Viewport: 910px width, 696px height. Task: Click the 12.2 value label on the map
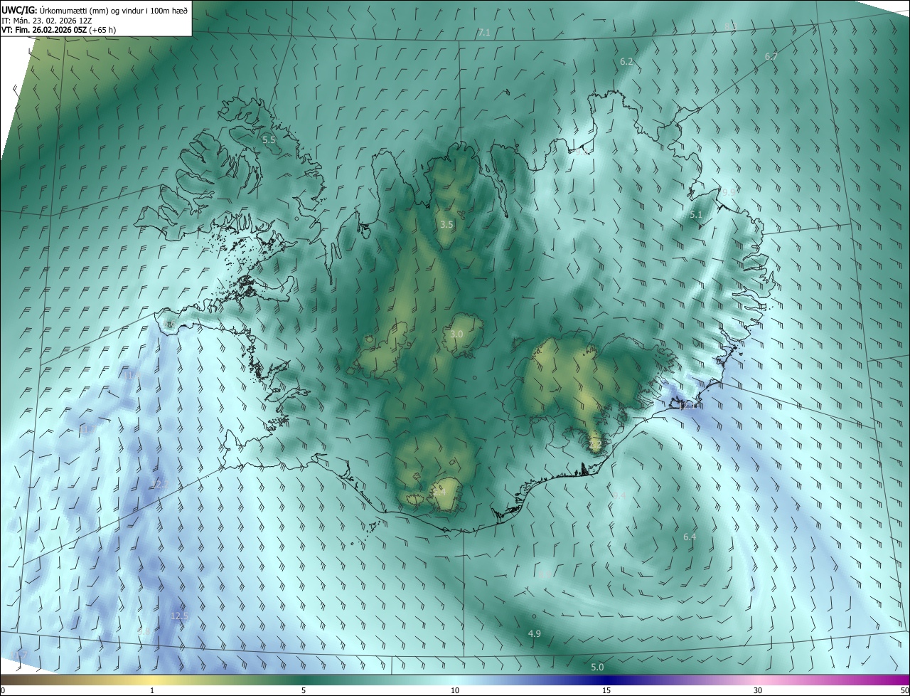[x=161, y=484]
